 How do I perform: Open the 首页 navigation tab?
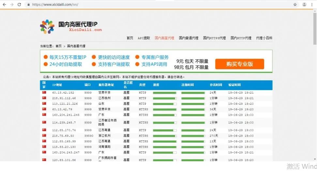coord(130,38)
